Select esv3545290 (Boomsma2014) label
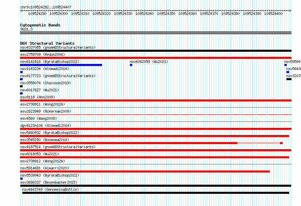Image resolution: width=301 pixels, height=206 pixels. [45, 140]
